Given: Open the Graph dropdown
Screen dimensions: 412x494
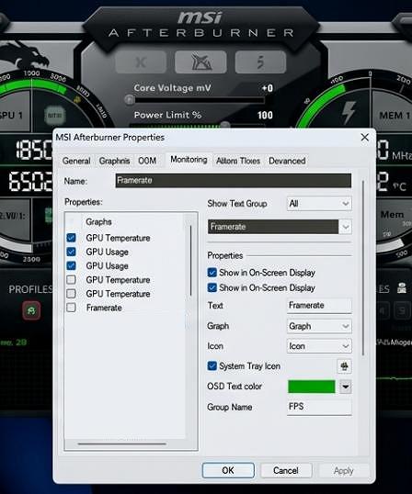Looking at the screenshot, I should point(319,326).
